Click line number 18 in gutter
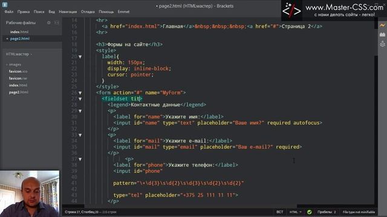 click(x=74, y=45)
